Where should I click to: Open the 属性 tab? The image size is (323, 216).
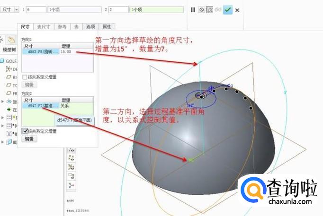[x=107, y=27]
